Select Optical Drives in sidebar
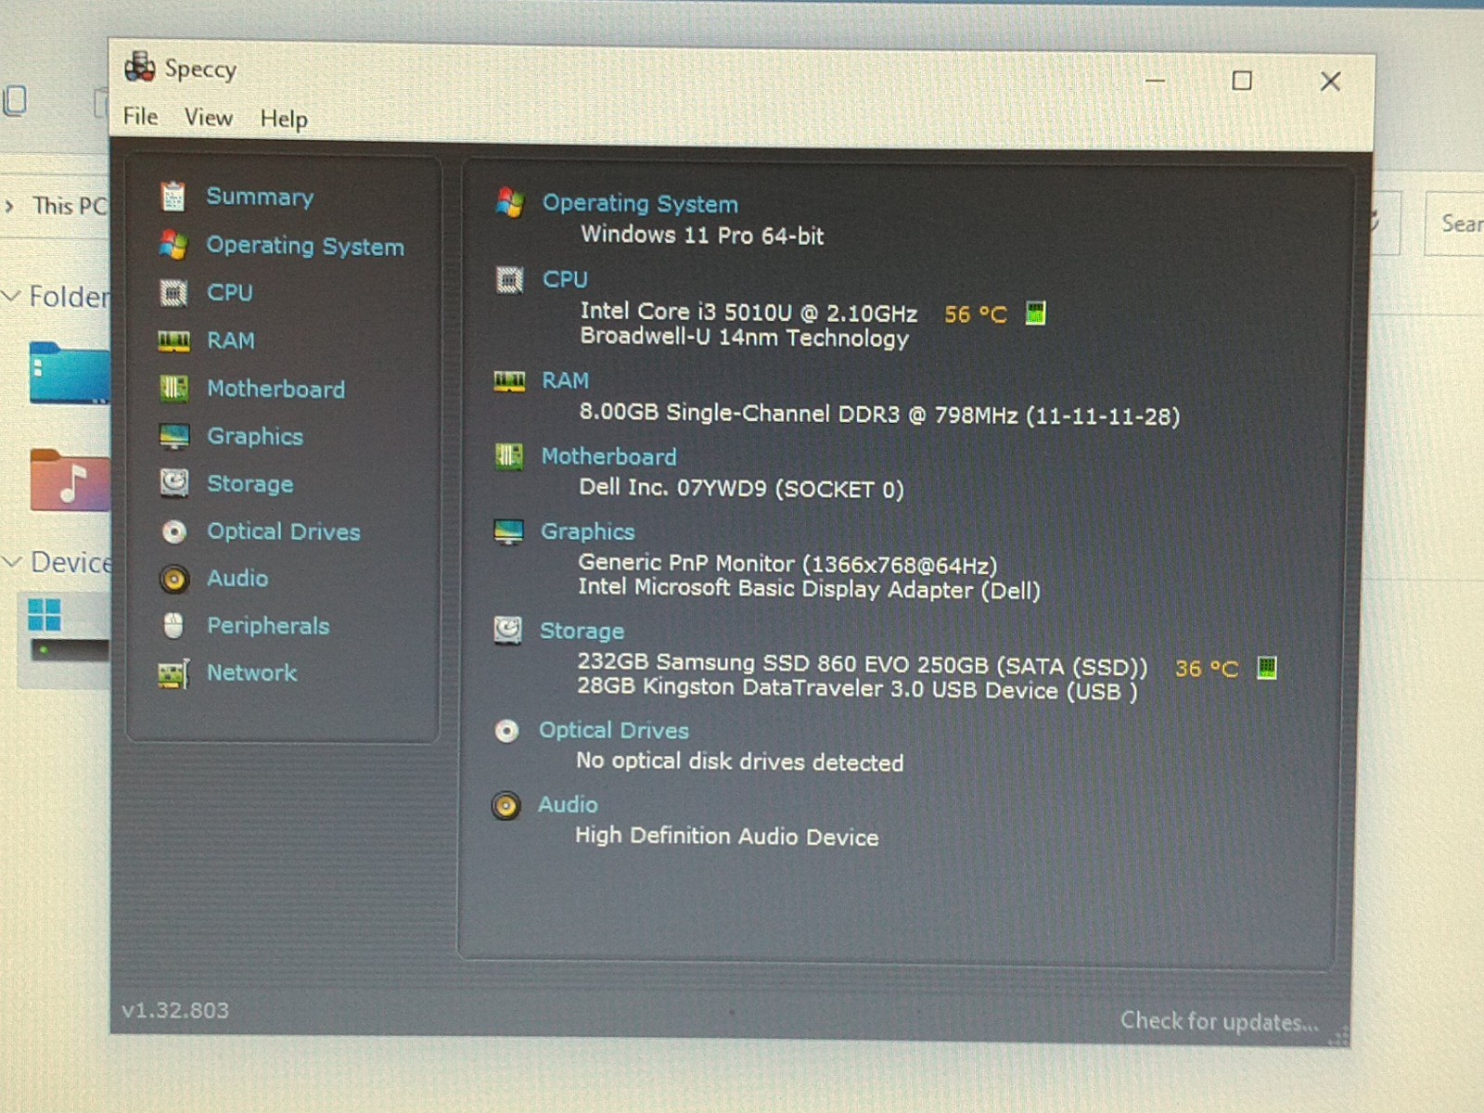 point(284,531)
